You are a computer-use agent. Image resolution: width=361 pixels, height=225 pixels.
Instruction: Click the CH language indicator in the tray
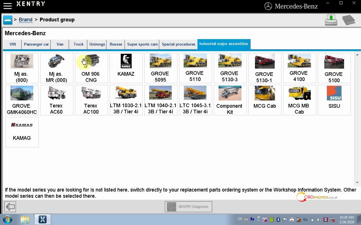coord(240,219)
